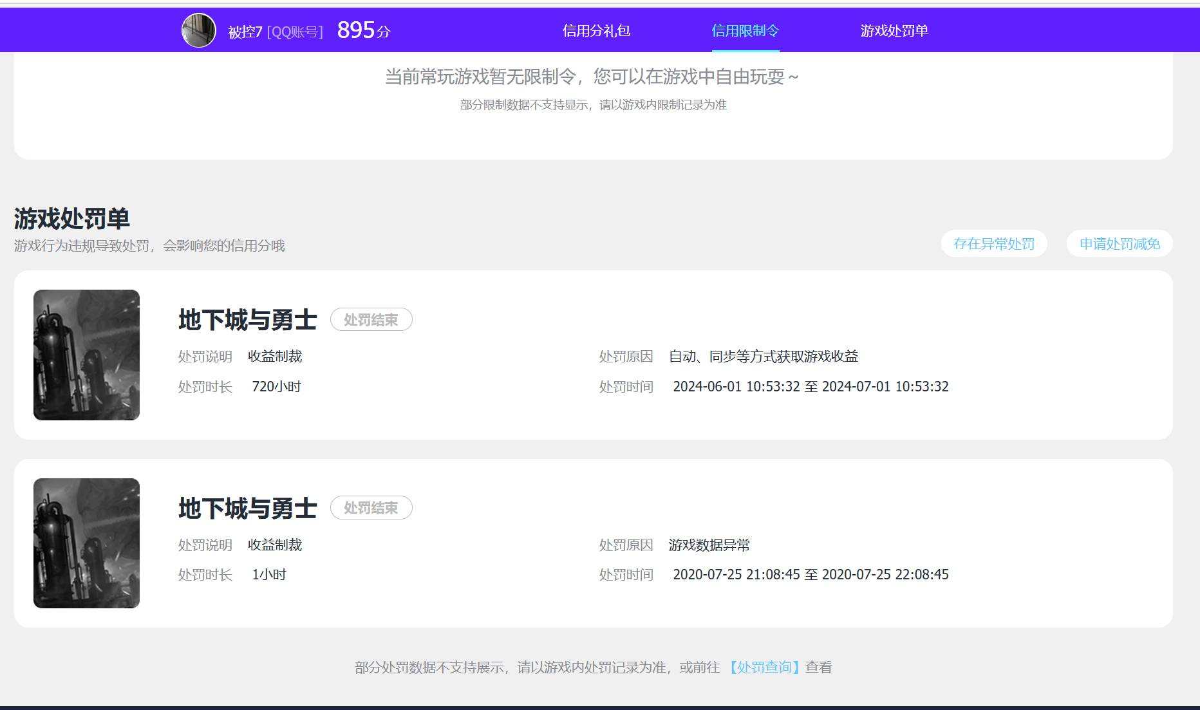This screenshot has width=1200, height=710.
Task: Click the username 被控7
Action: (245, 32)
